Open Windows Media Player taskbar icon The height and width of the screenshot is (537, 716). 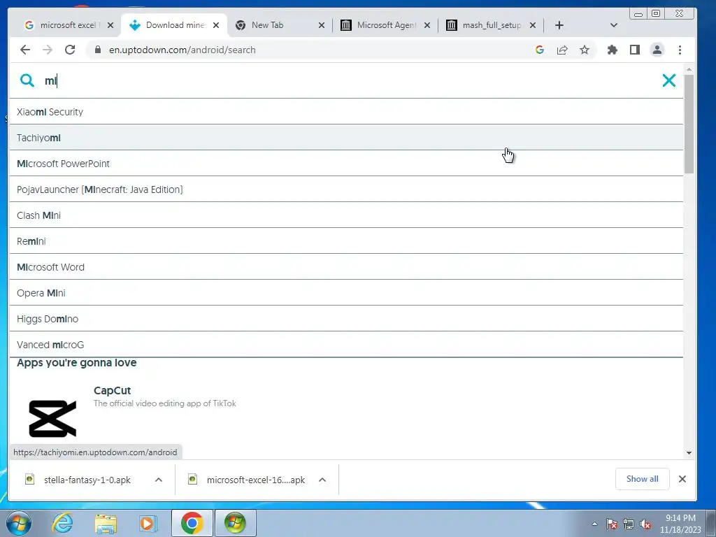(x=147, y=523)
